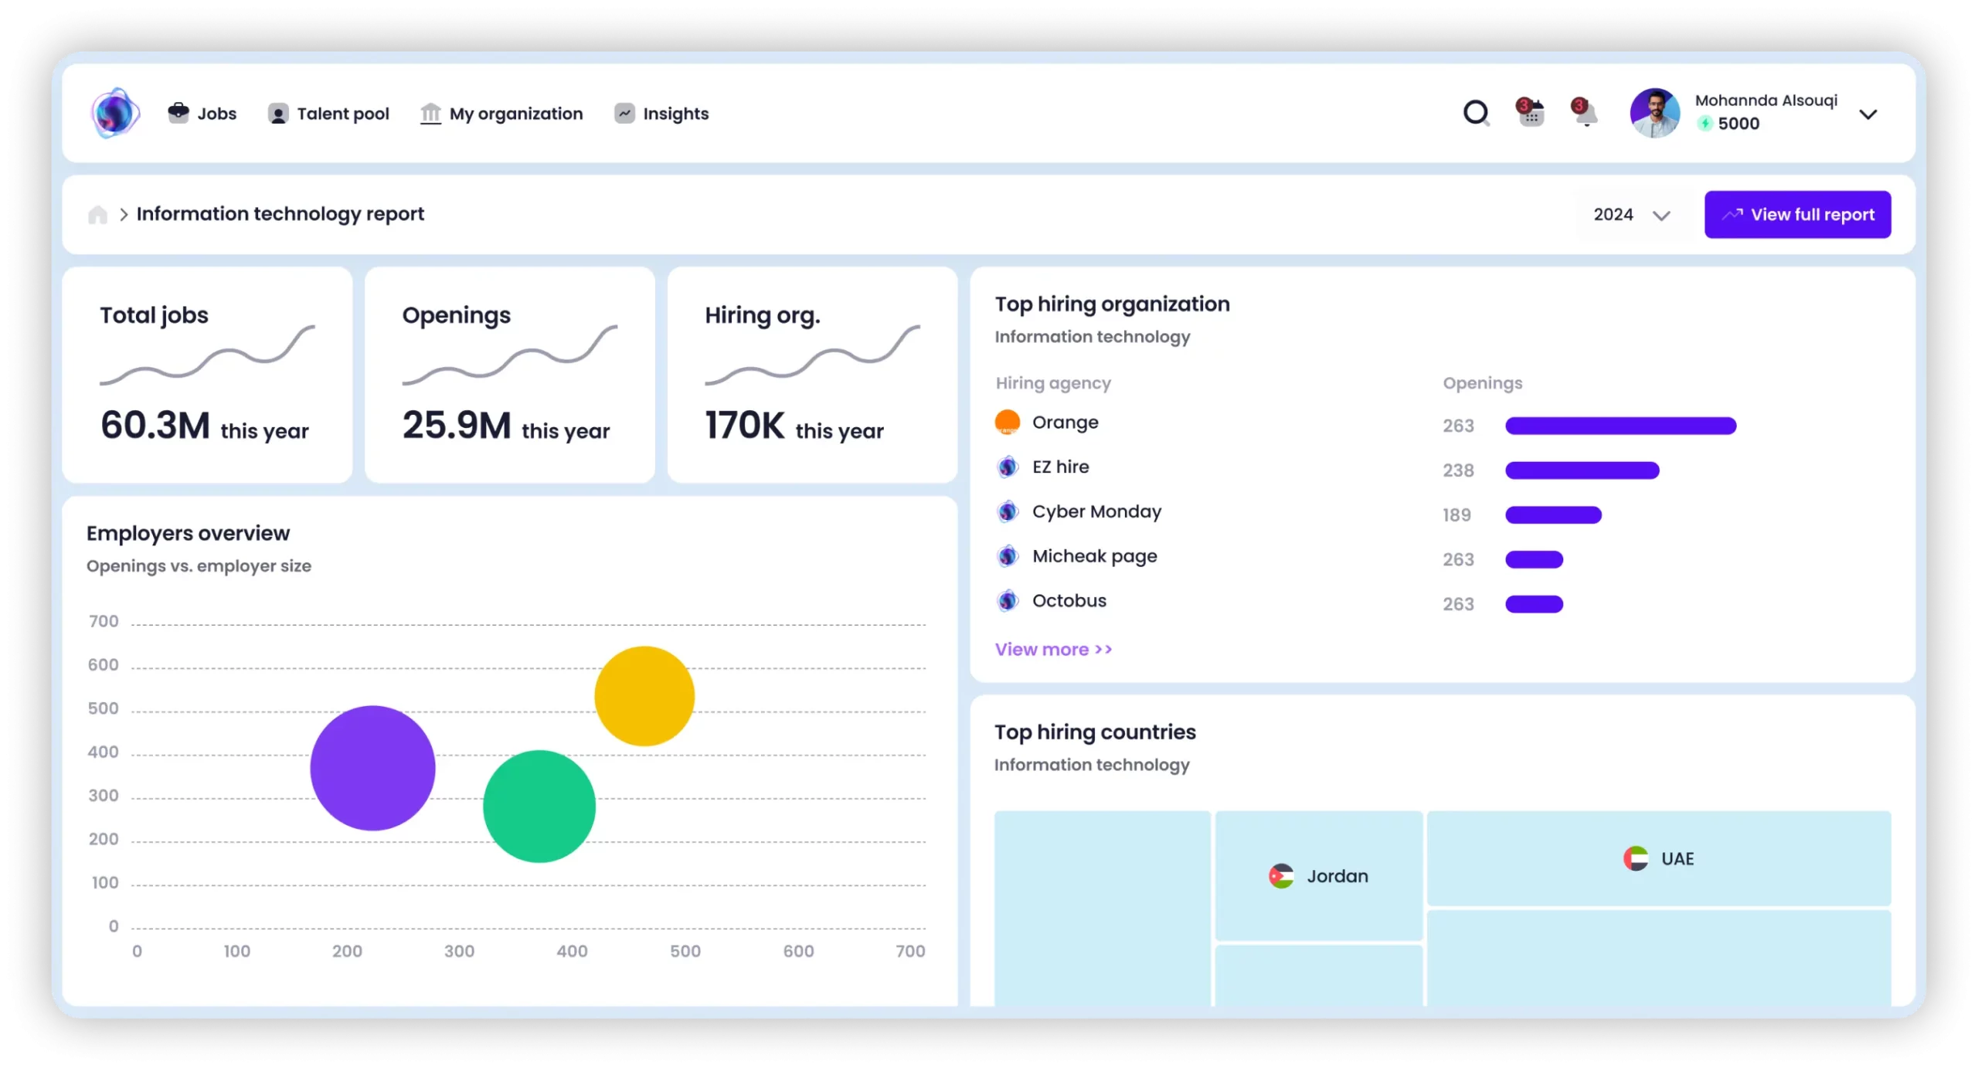The width and height of the screenshot is (1978, 1070).
Task: Open the Hiring org. stat card
Action: [x=812, y=375]
